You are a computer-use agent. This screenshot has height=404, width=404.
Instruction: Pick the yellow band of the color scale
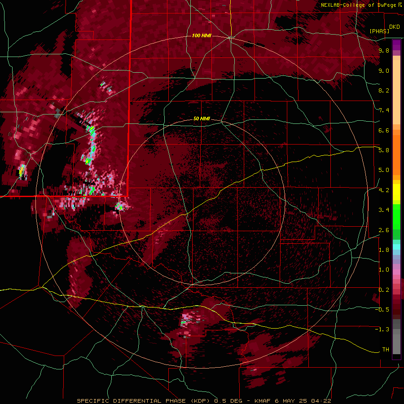[396, 192]
